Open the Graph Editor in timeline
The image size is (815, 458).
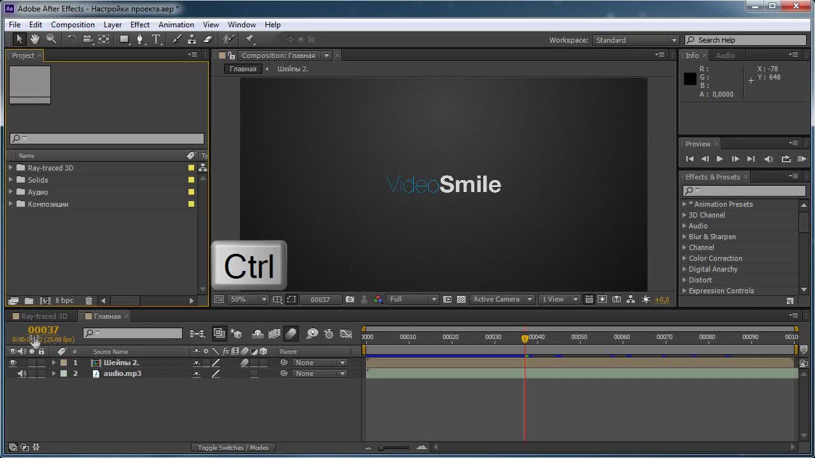click(346, 333)
